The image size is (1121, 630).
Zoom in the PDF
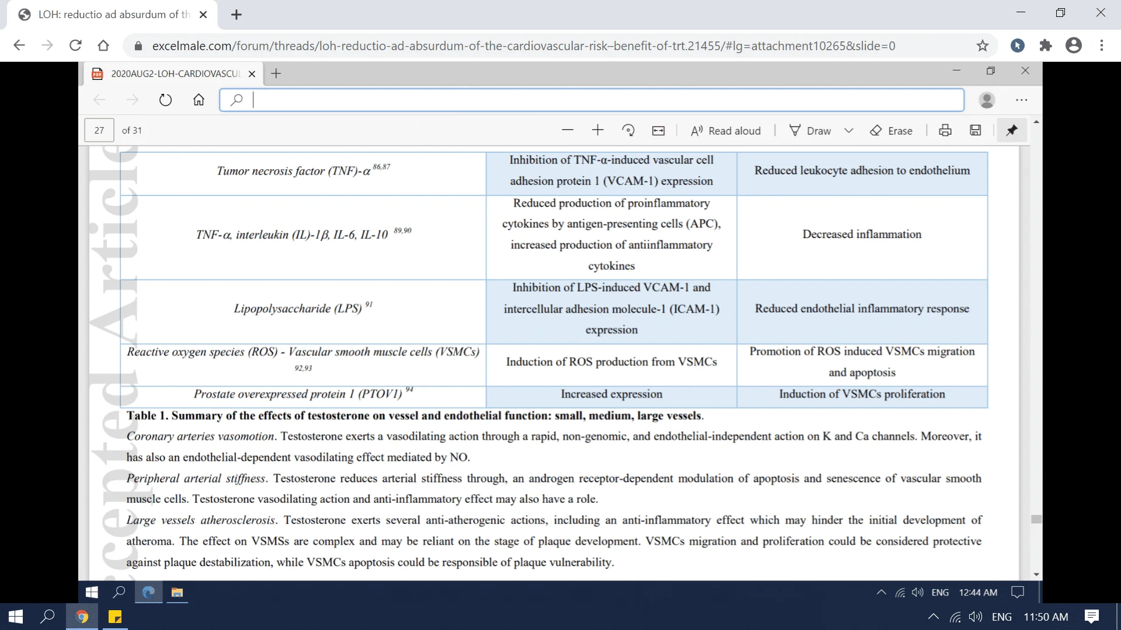point(598,131)
